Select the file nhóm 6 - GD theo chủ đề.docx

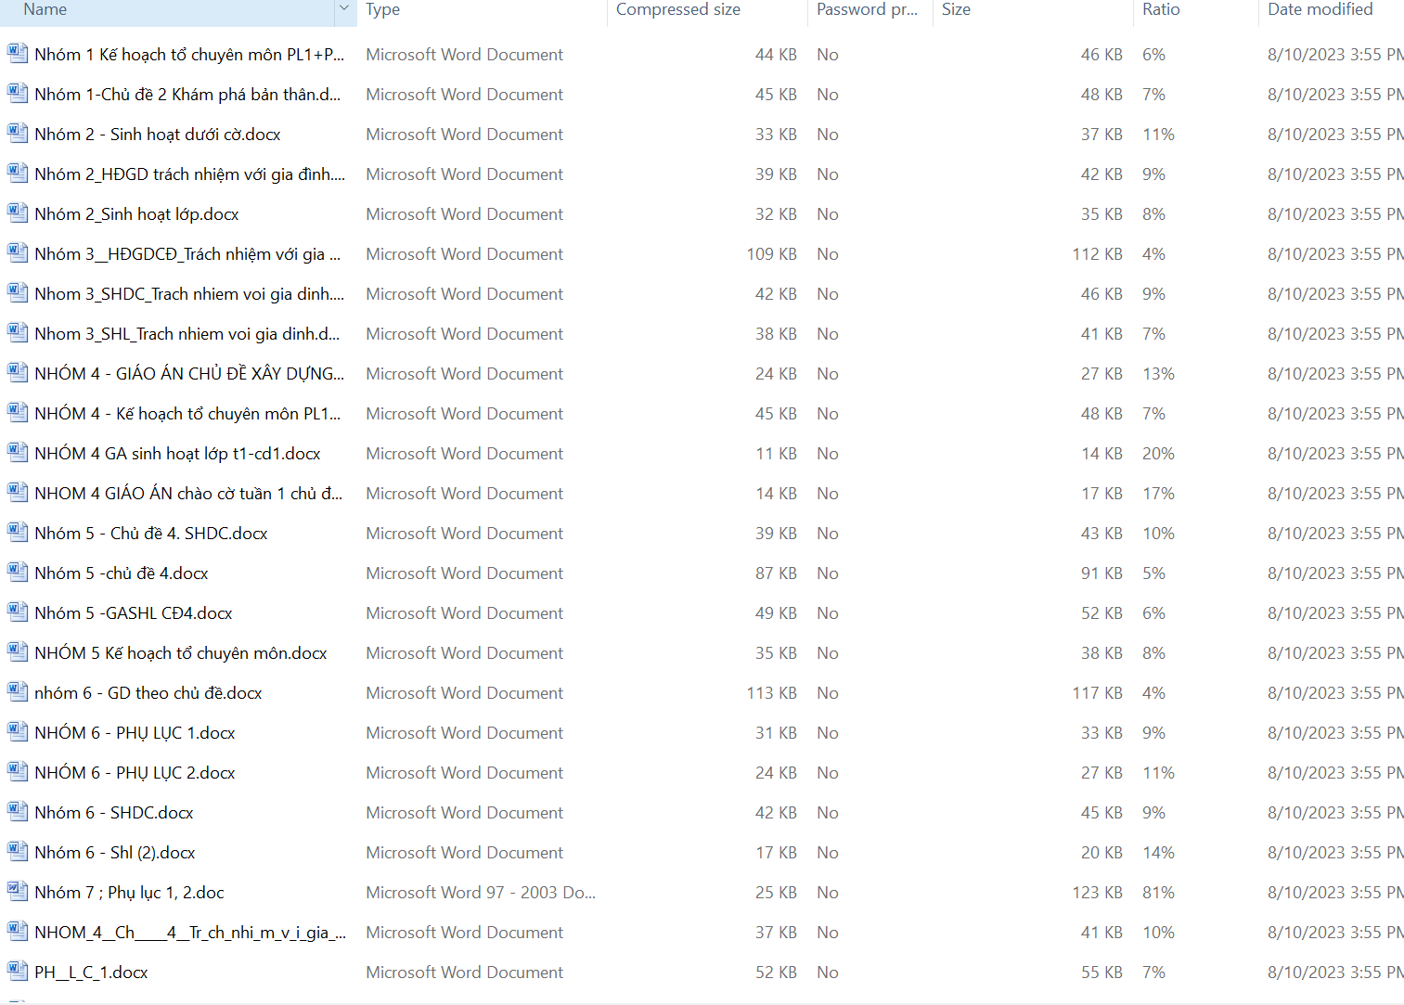[x=148, y=693]
